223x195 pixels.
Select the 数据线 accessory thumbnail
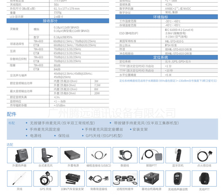coord(125,155)
